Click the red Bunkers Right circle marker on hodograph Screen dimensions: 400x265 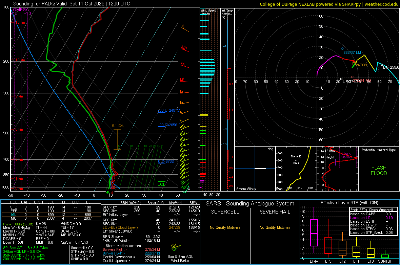click(x=352, y=77)
